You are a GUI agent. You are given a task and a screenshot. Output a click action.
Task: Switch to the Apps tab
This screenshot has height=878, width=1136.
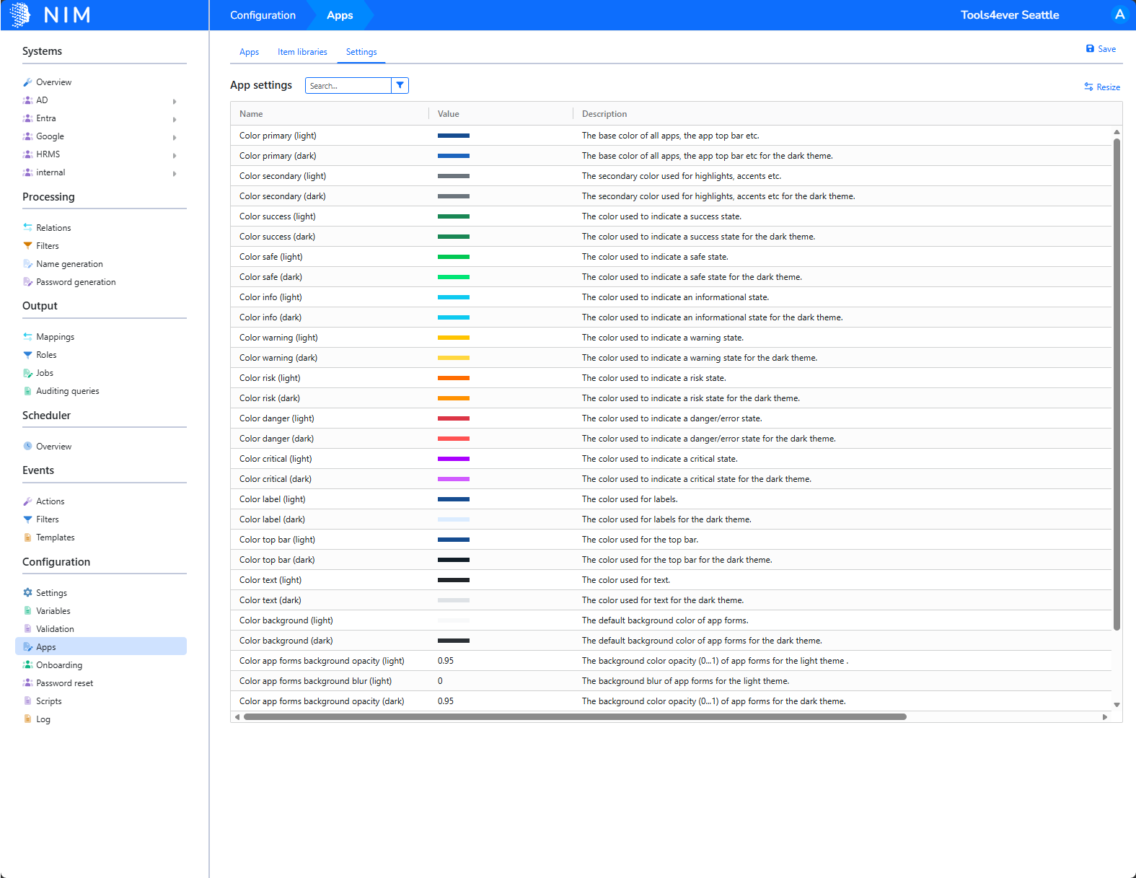pos(250,52)
